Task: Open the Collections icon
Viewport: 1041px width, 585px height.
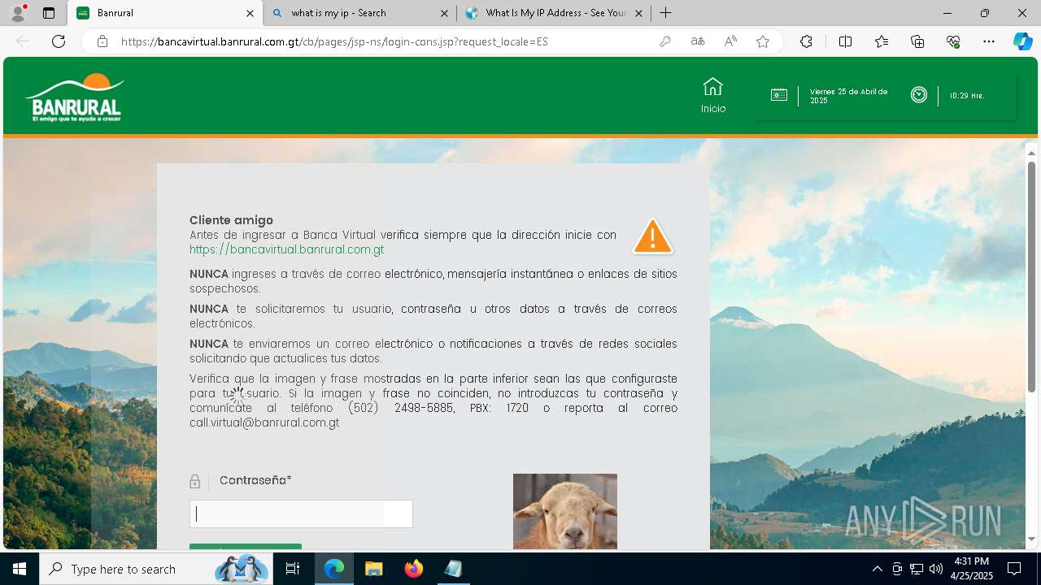Action: [x=917, y=41]
